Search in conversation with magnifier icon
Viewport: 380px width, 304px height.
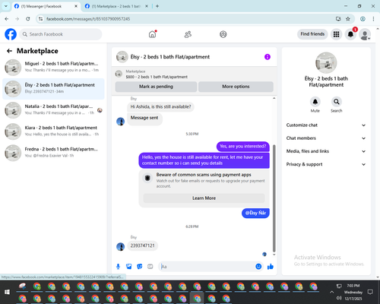[x=337, y=102]
